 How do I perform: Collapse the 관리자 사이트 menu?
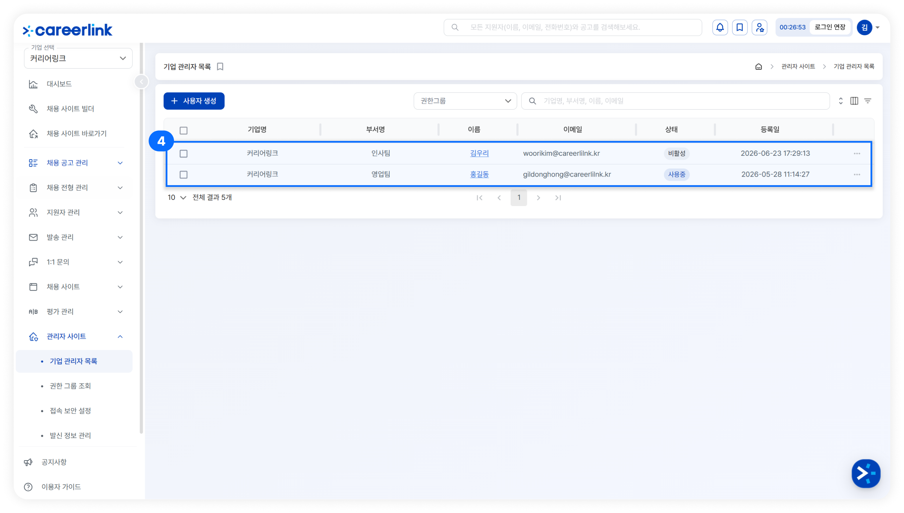[76, 336]
